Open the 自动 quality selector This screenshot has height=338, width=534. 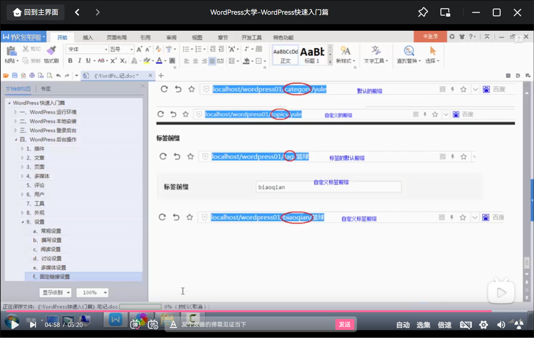pyautogui.click(x=403, y=325)
